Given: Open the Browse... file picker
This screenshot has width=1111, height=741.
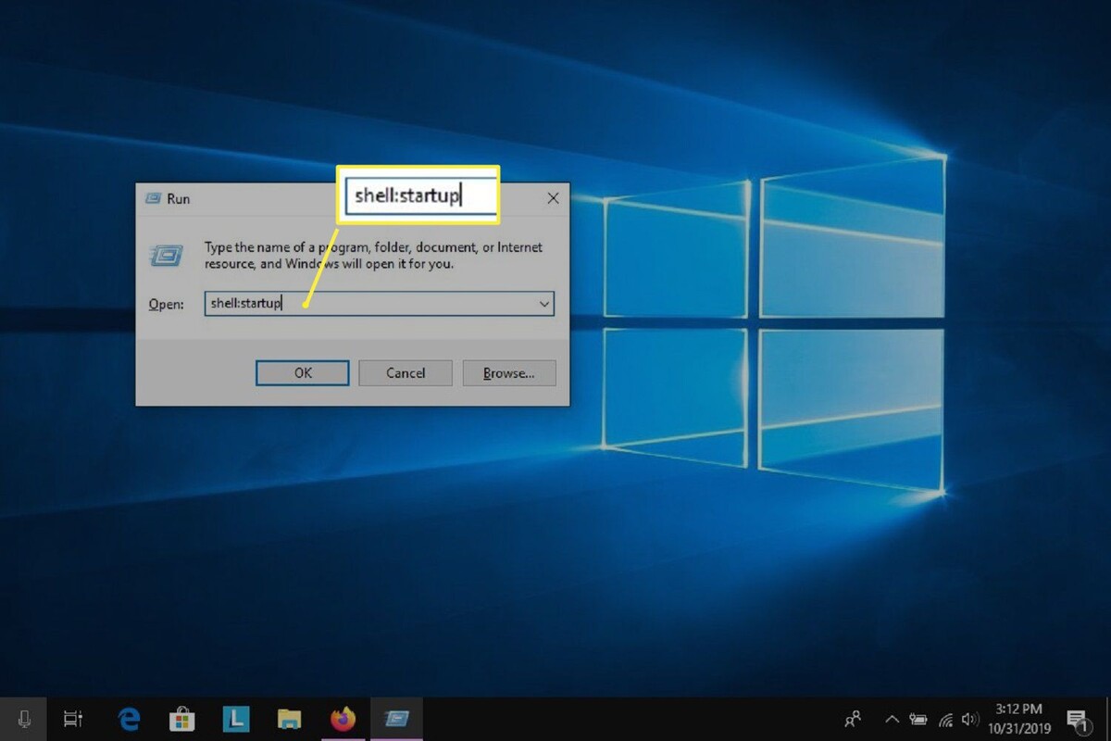Looking at the screenshot, I should point(509,373).
